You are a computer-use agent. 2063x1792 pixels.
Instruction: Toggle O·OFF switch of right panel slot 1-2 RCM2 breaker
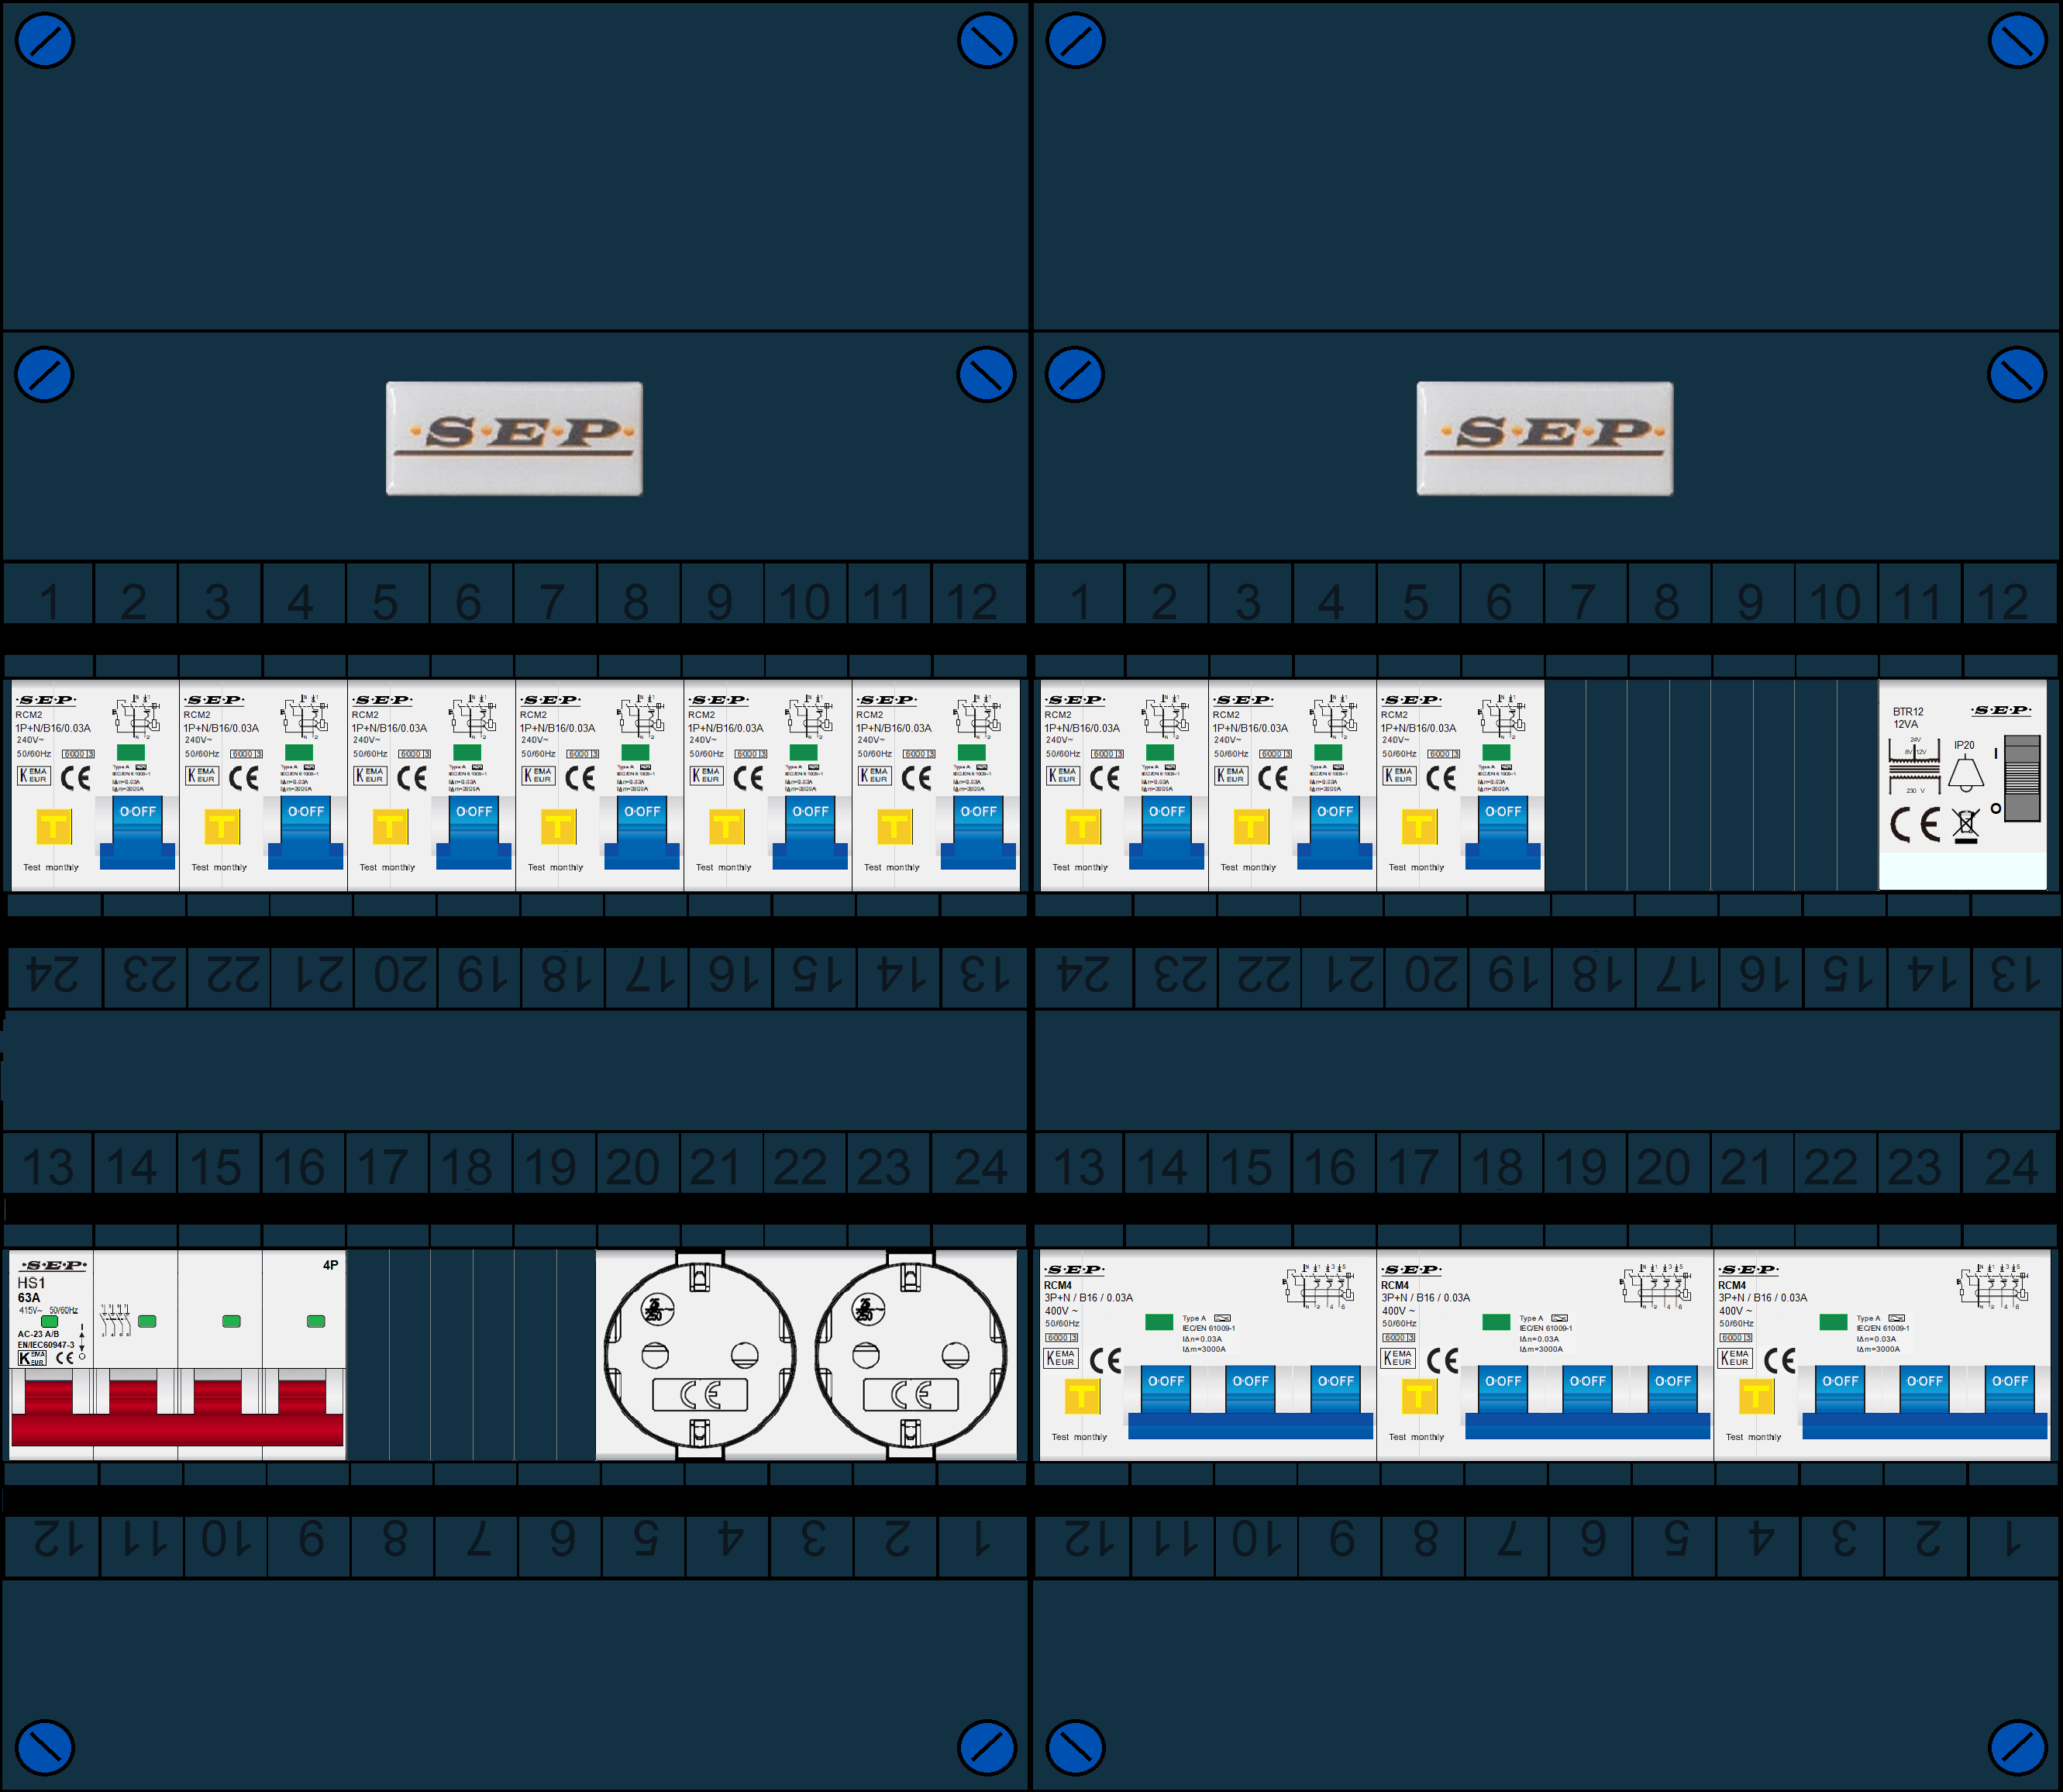tap(1166, 832)
